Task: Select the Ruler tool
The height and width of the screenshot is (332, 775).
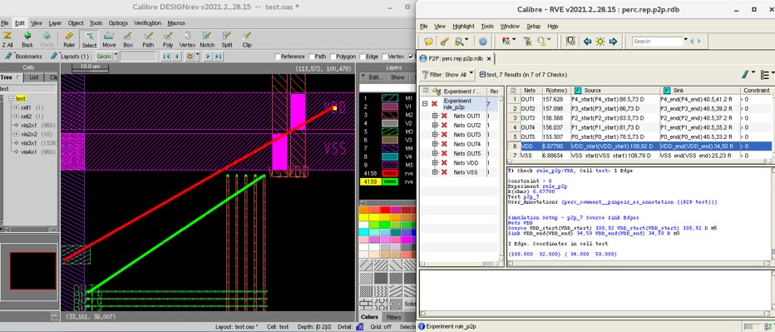Action: pyautogui.click(x=69, y=39)
